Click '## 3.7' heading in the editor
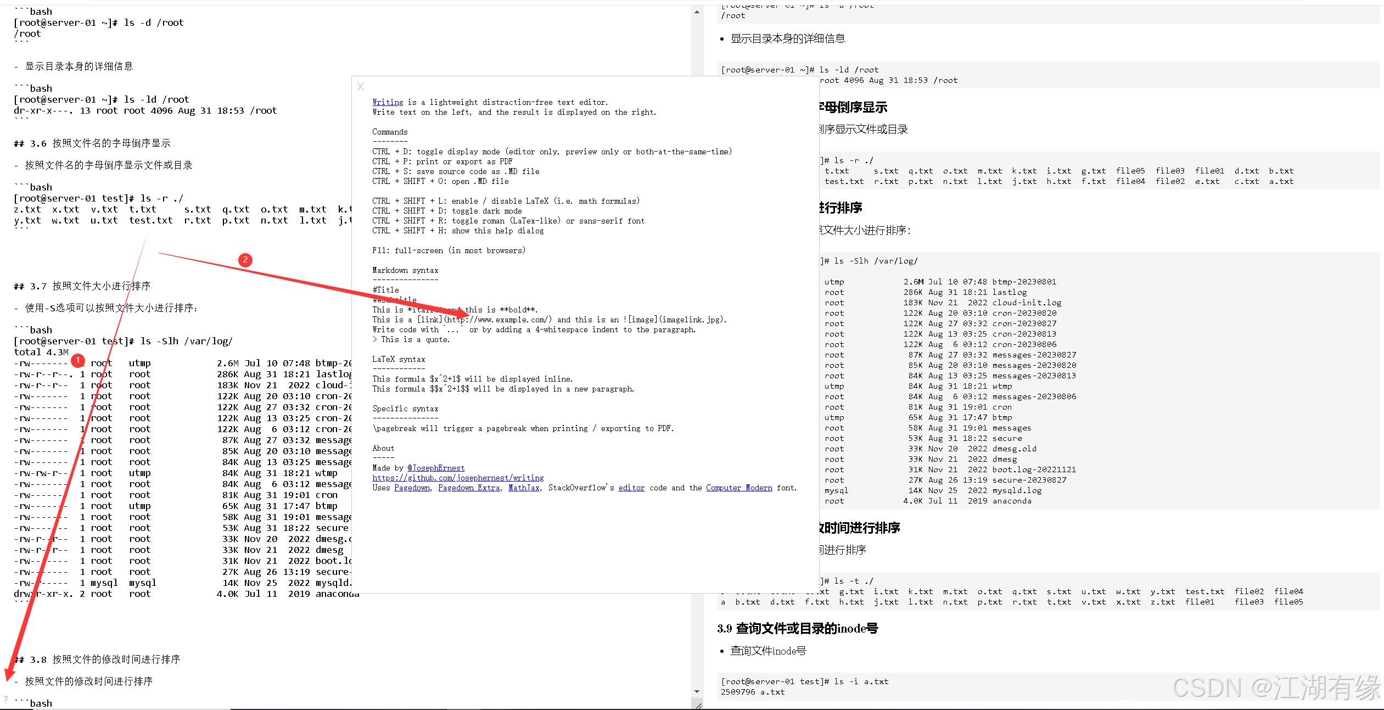 pos(82,286)
